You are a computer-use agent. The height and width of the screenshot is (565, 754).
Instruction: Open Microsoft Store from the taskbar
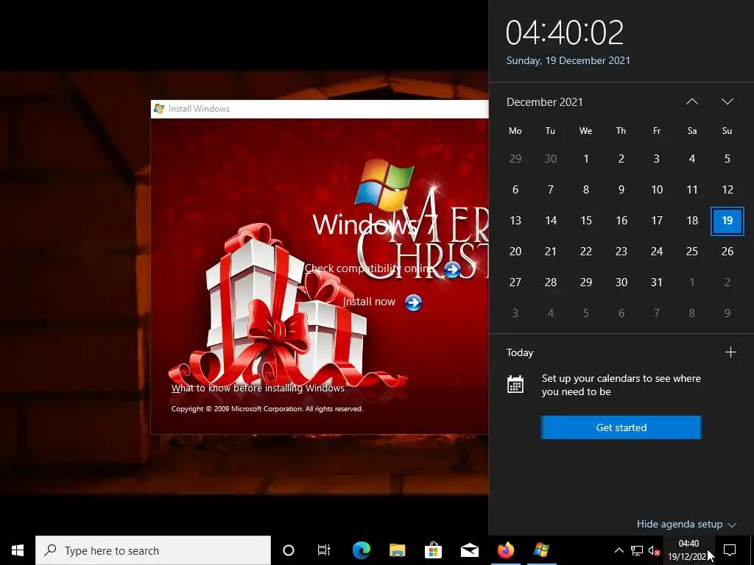(x=433, y=550)
